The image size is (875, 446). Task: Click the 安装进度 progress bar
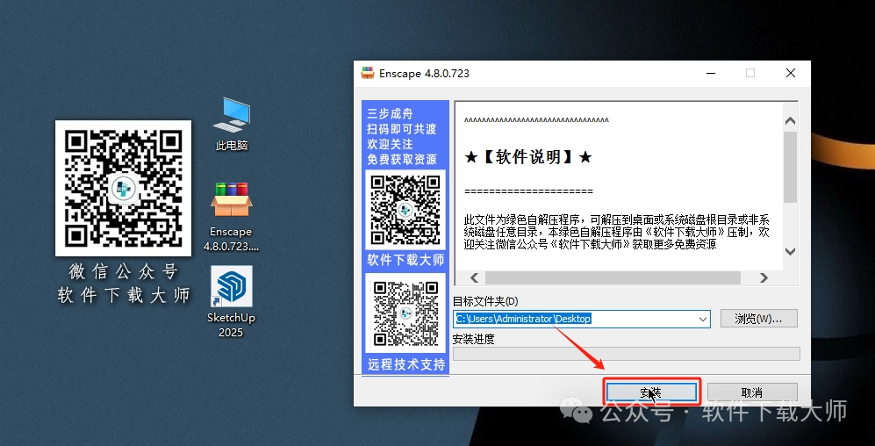click(x=626, y=354)
